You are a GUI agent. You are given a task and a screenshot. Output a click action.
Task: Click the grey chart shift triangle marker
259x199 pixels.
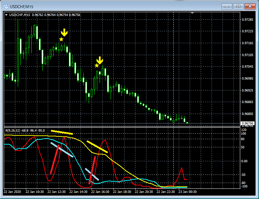click(192, 13)
